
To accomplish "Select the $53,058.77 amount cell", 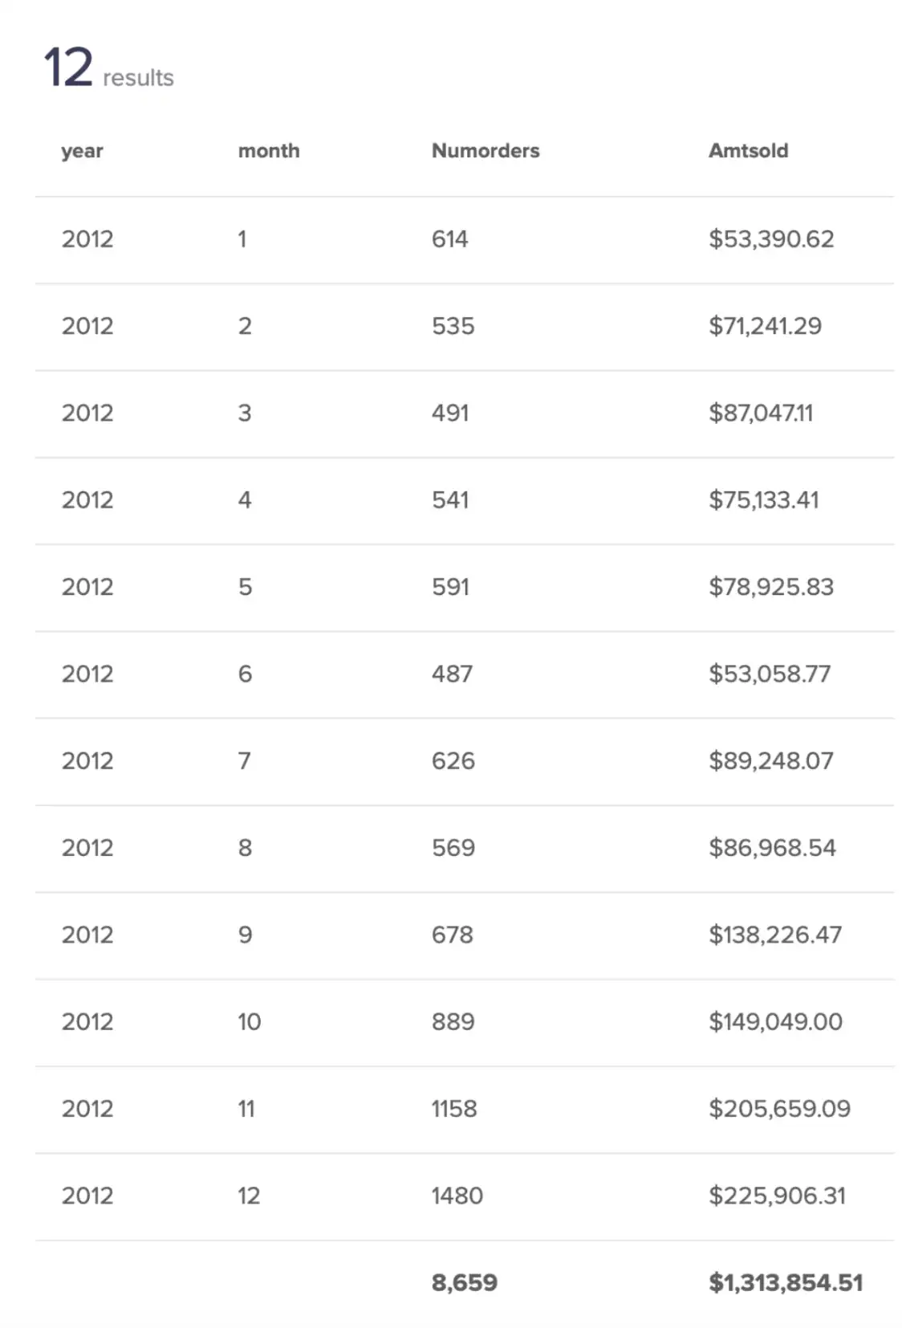I will click(770, 674).
